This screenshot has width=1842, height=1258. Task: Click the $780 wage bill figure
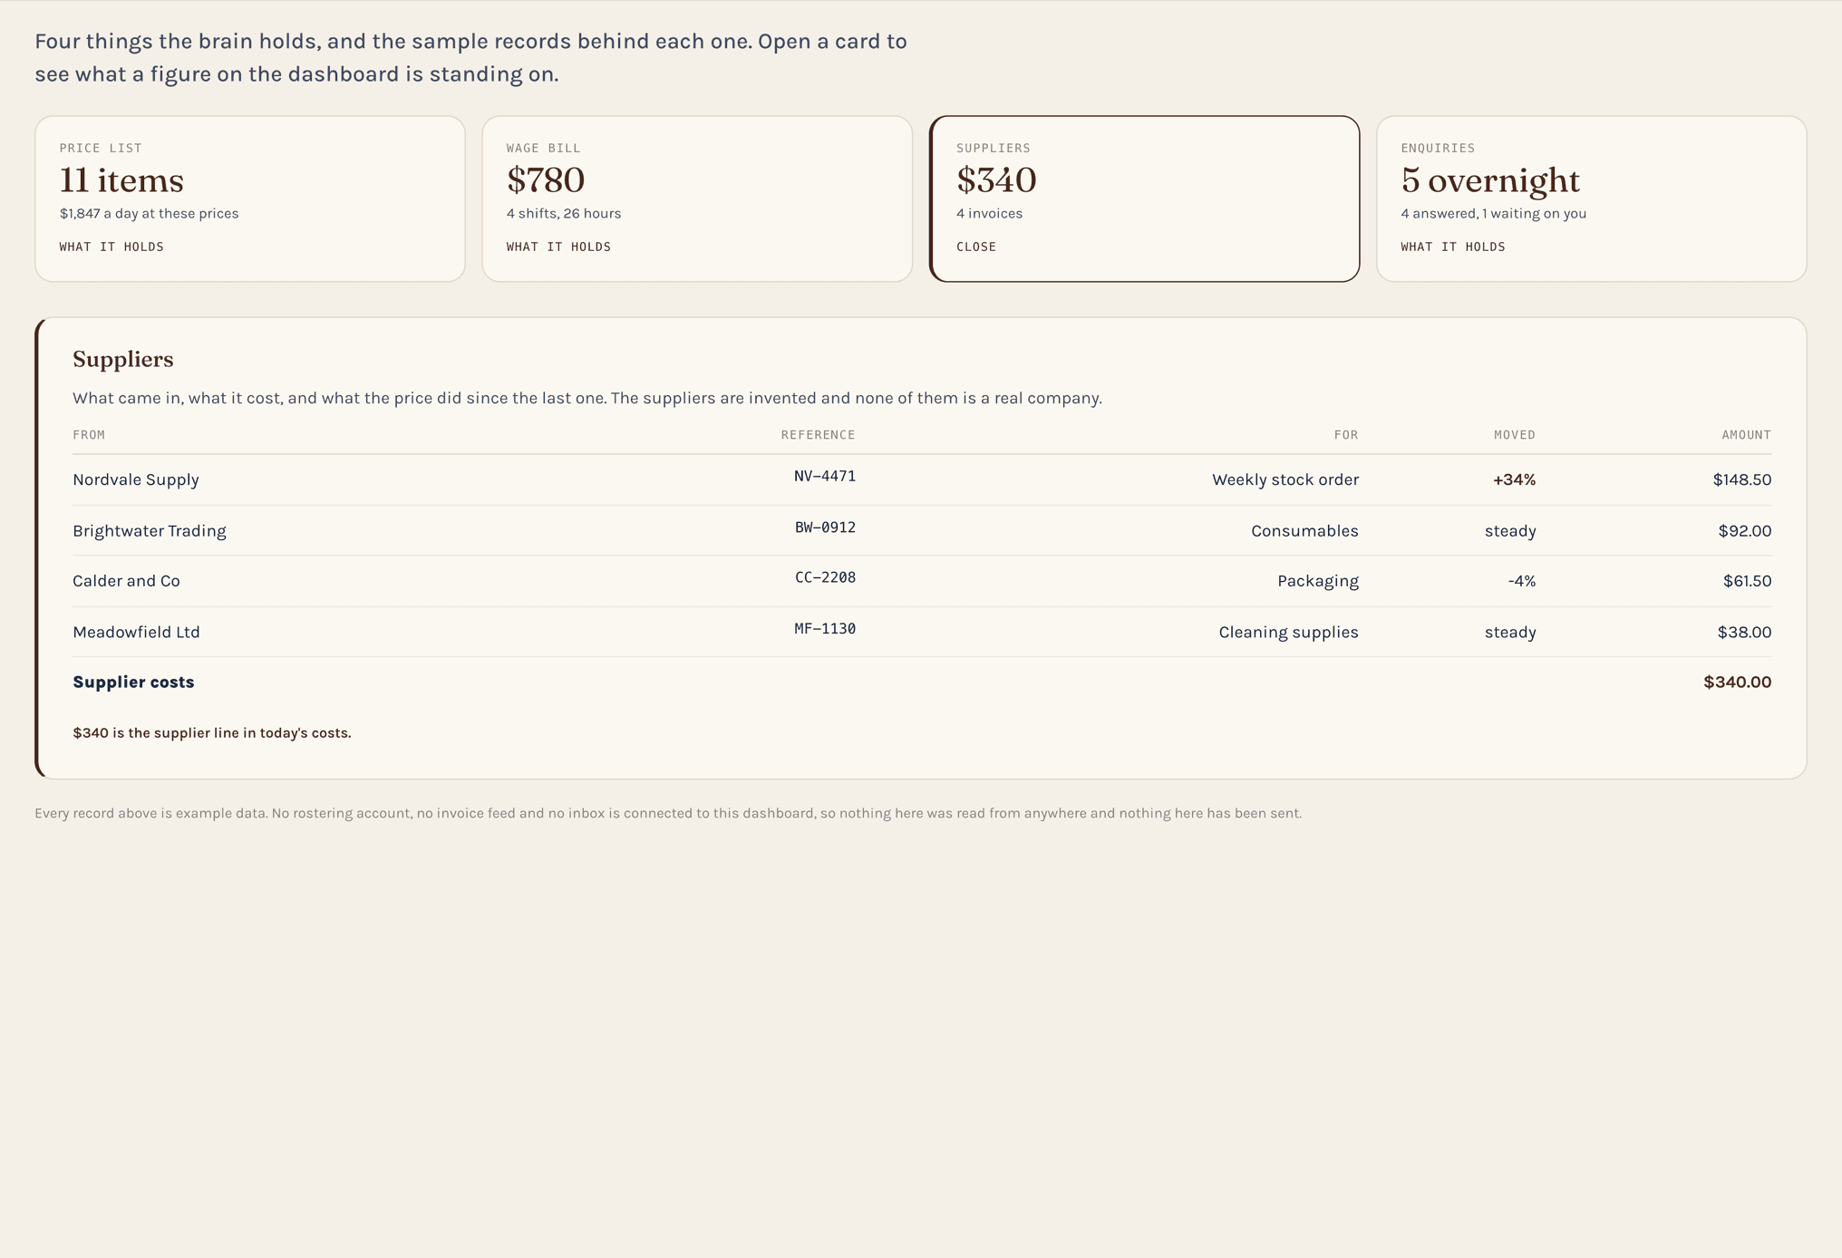click(546, 180)
